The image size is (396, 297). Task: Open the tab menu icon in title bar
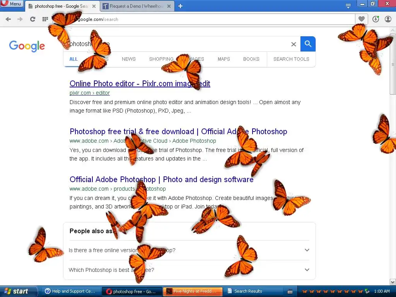click(x=348, y=6)
